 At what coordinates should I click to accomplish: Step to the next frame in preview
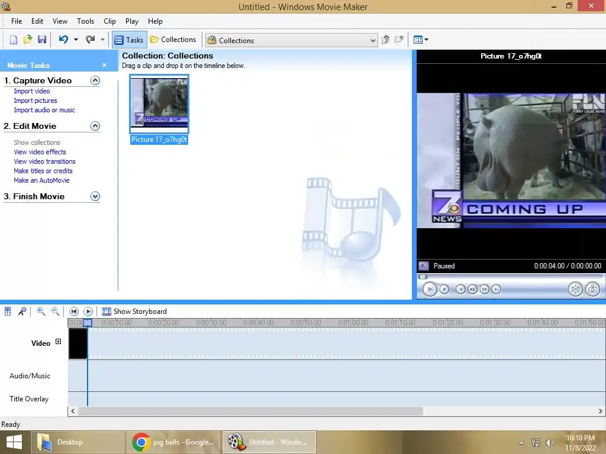point(485,289)
